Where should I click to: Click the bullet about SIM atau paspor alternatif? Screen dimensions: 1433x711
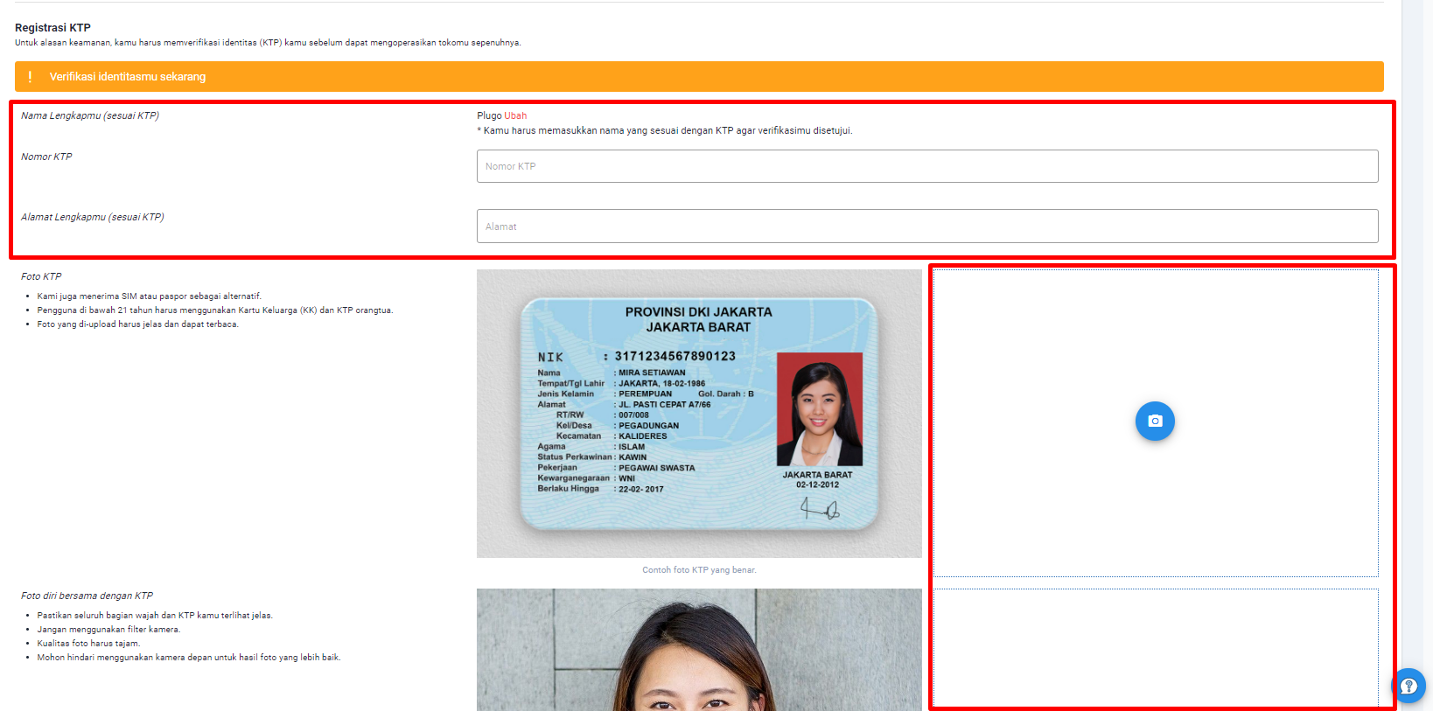tap(150, 296)
